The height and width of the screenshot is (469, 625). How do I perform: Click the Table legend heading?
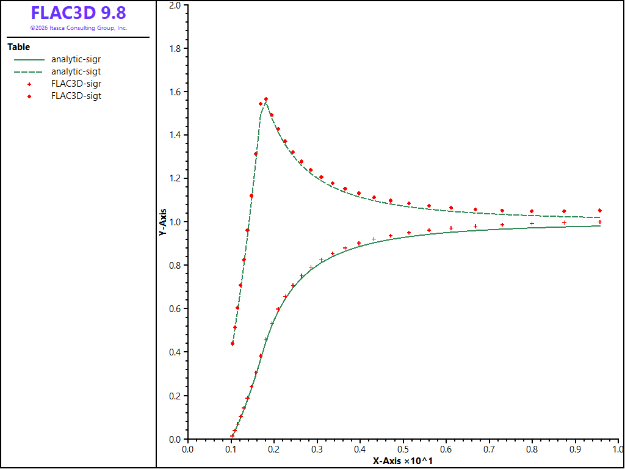[x=18, y=47]
